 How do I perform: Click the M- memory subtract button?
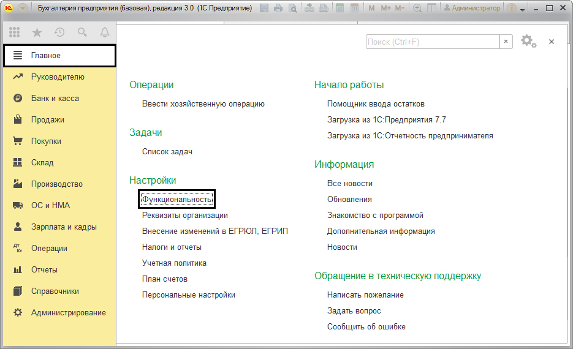click(400, 8)
